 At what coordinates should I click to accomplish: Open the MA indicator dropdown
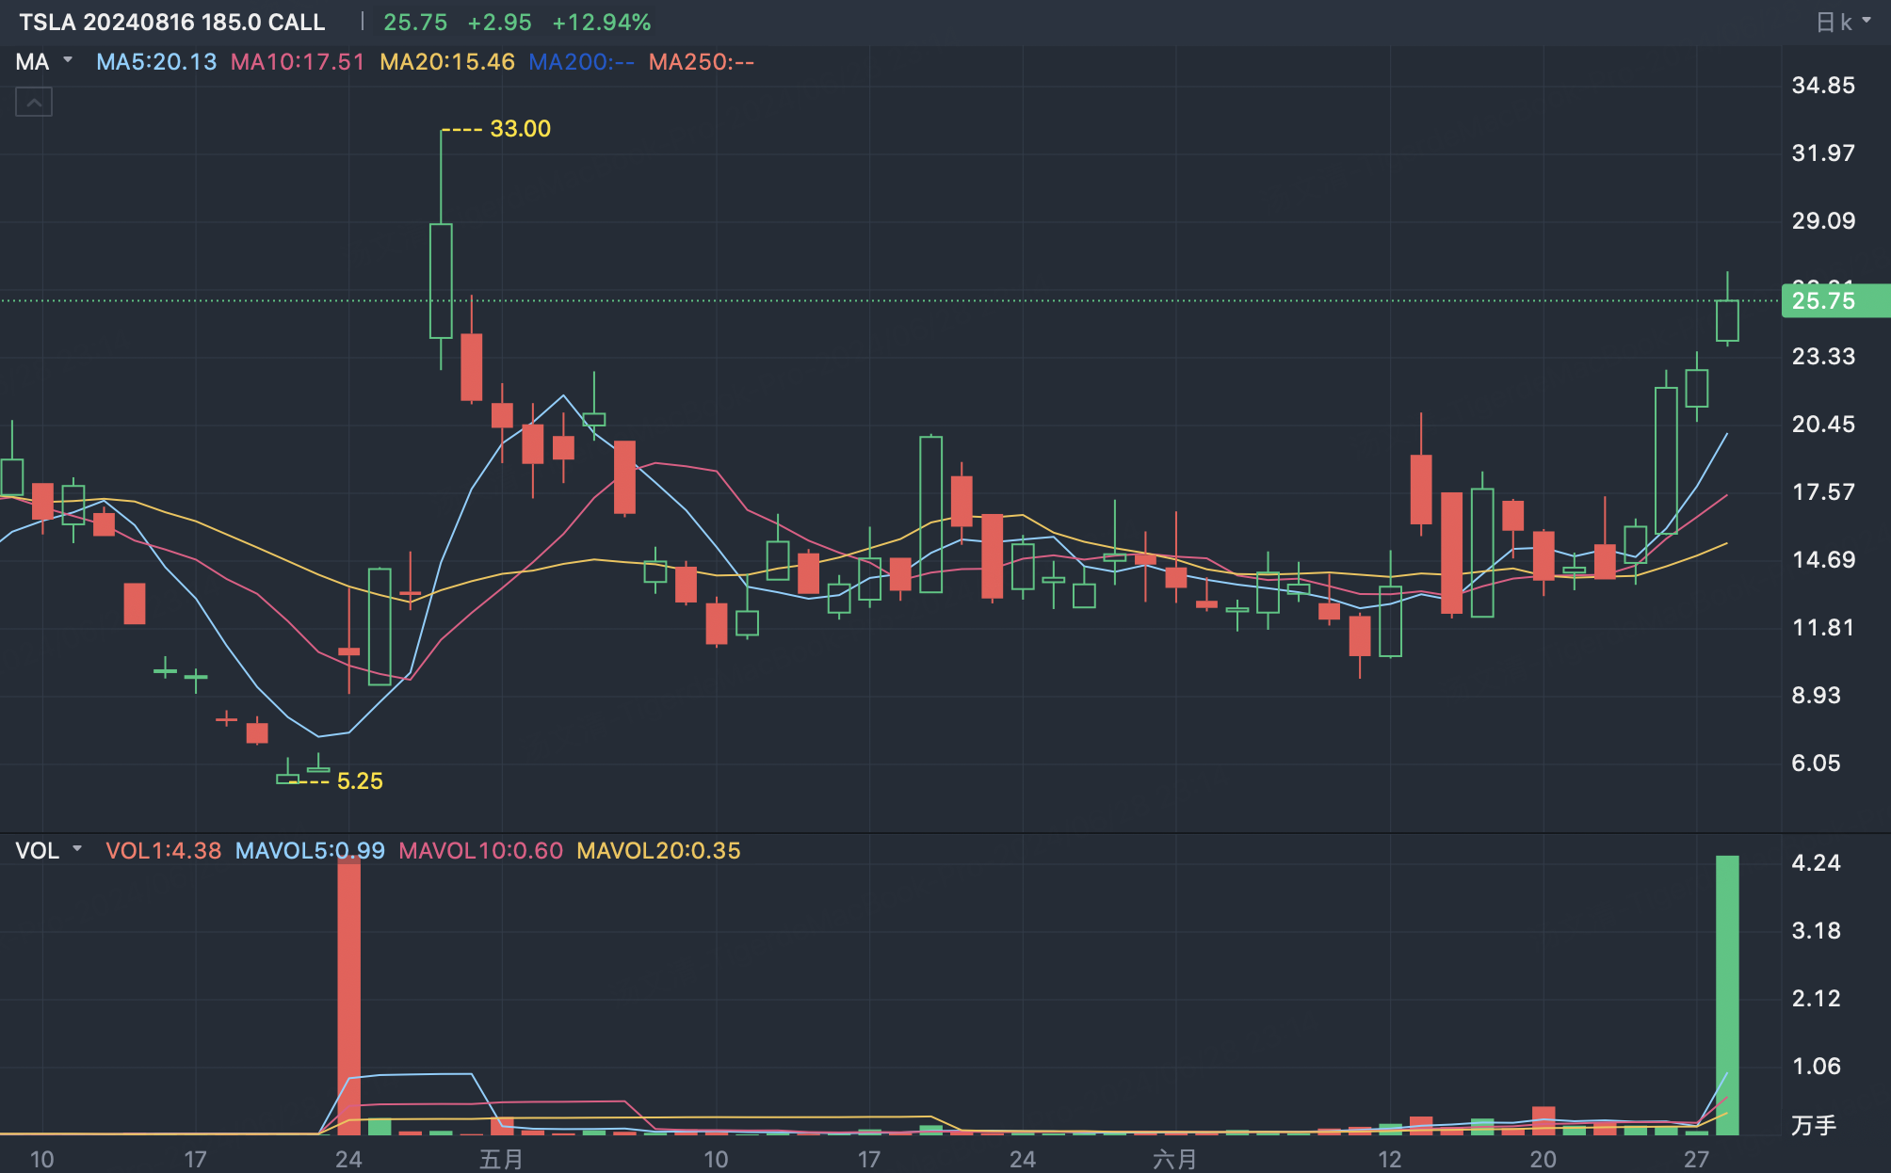43,62
